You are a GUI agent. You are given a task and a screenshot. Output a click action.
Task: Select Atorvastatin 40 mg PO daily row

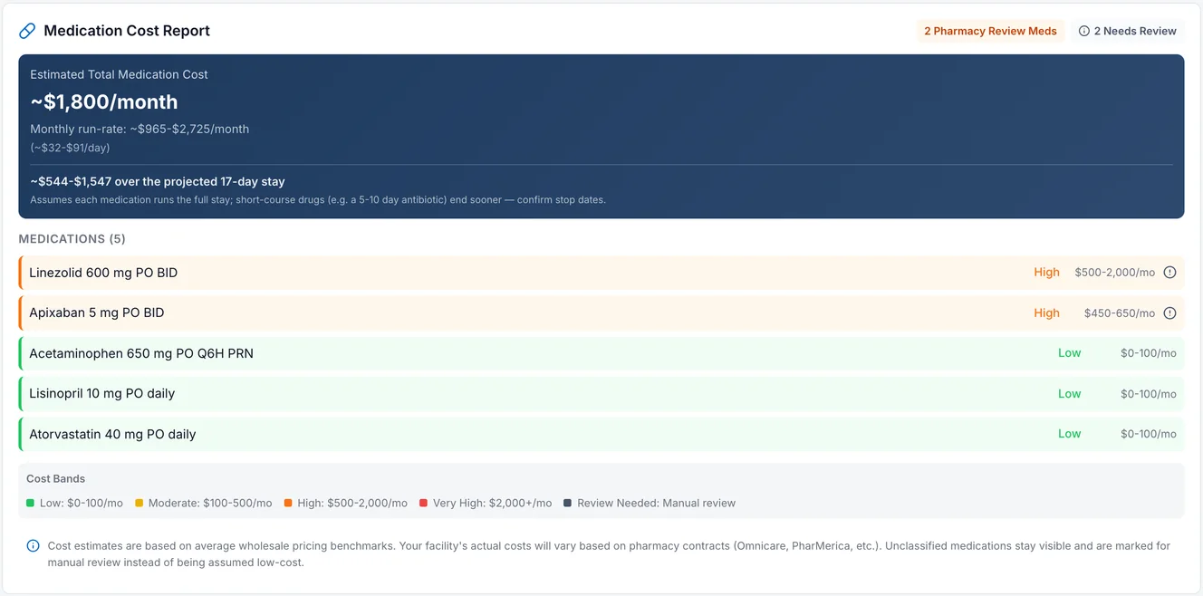pos(601,434)
